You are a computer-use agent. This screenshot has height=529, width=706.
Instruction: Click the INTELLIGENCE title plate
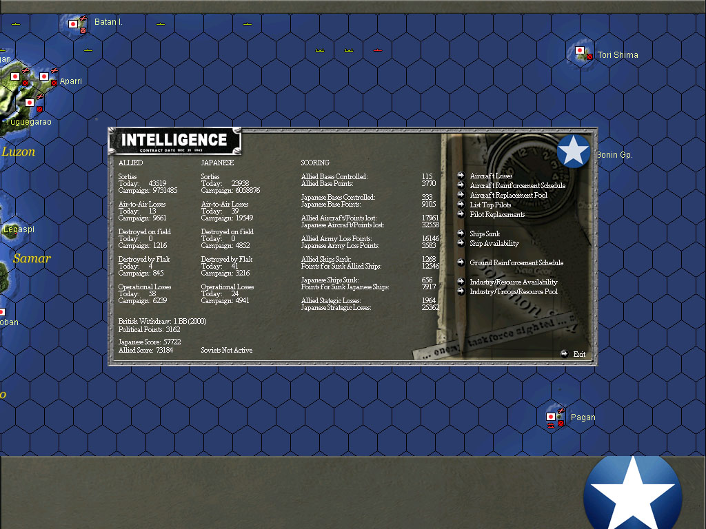pyautogui.click(x=174, y=141)
